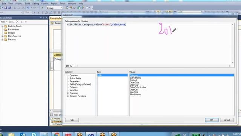Click the Start Debugging play icon

[x=42, y=8]
